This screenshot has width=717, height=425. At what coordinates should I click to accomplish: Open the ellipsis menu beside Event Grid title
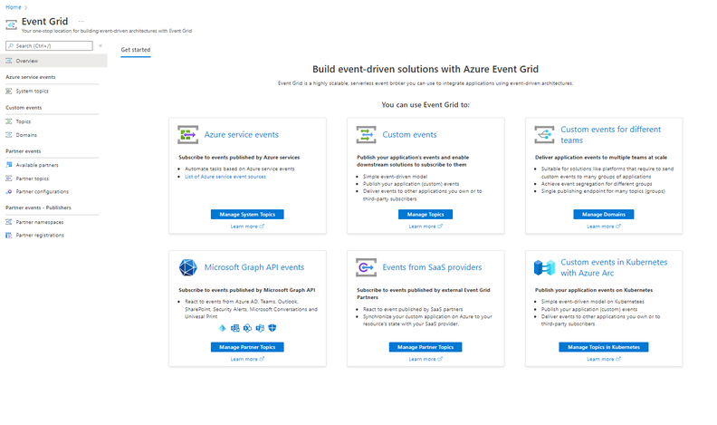[x=81, y=22]
